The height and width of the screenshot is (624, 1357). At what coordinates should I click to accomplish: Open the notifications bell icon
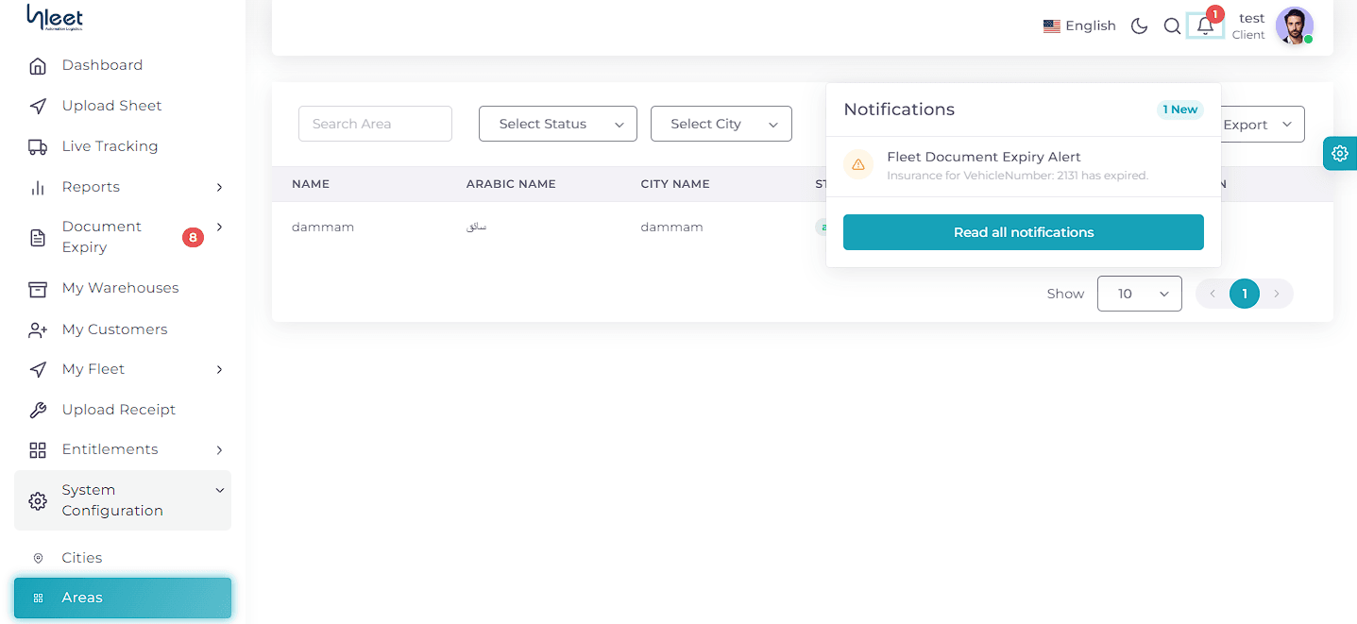1205,25
